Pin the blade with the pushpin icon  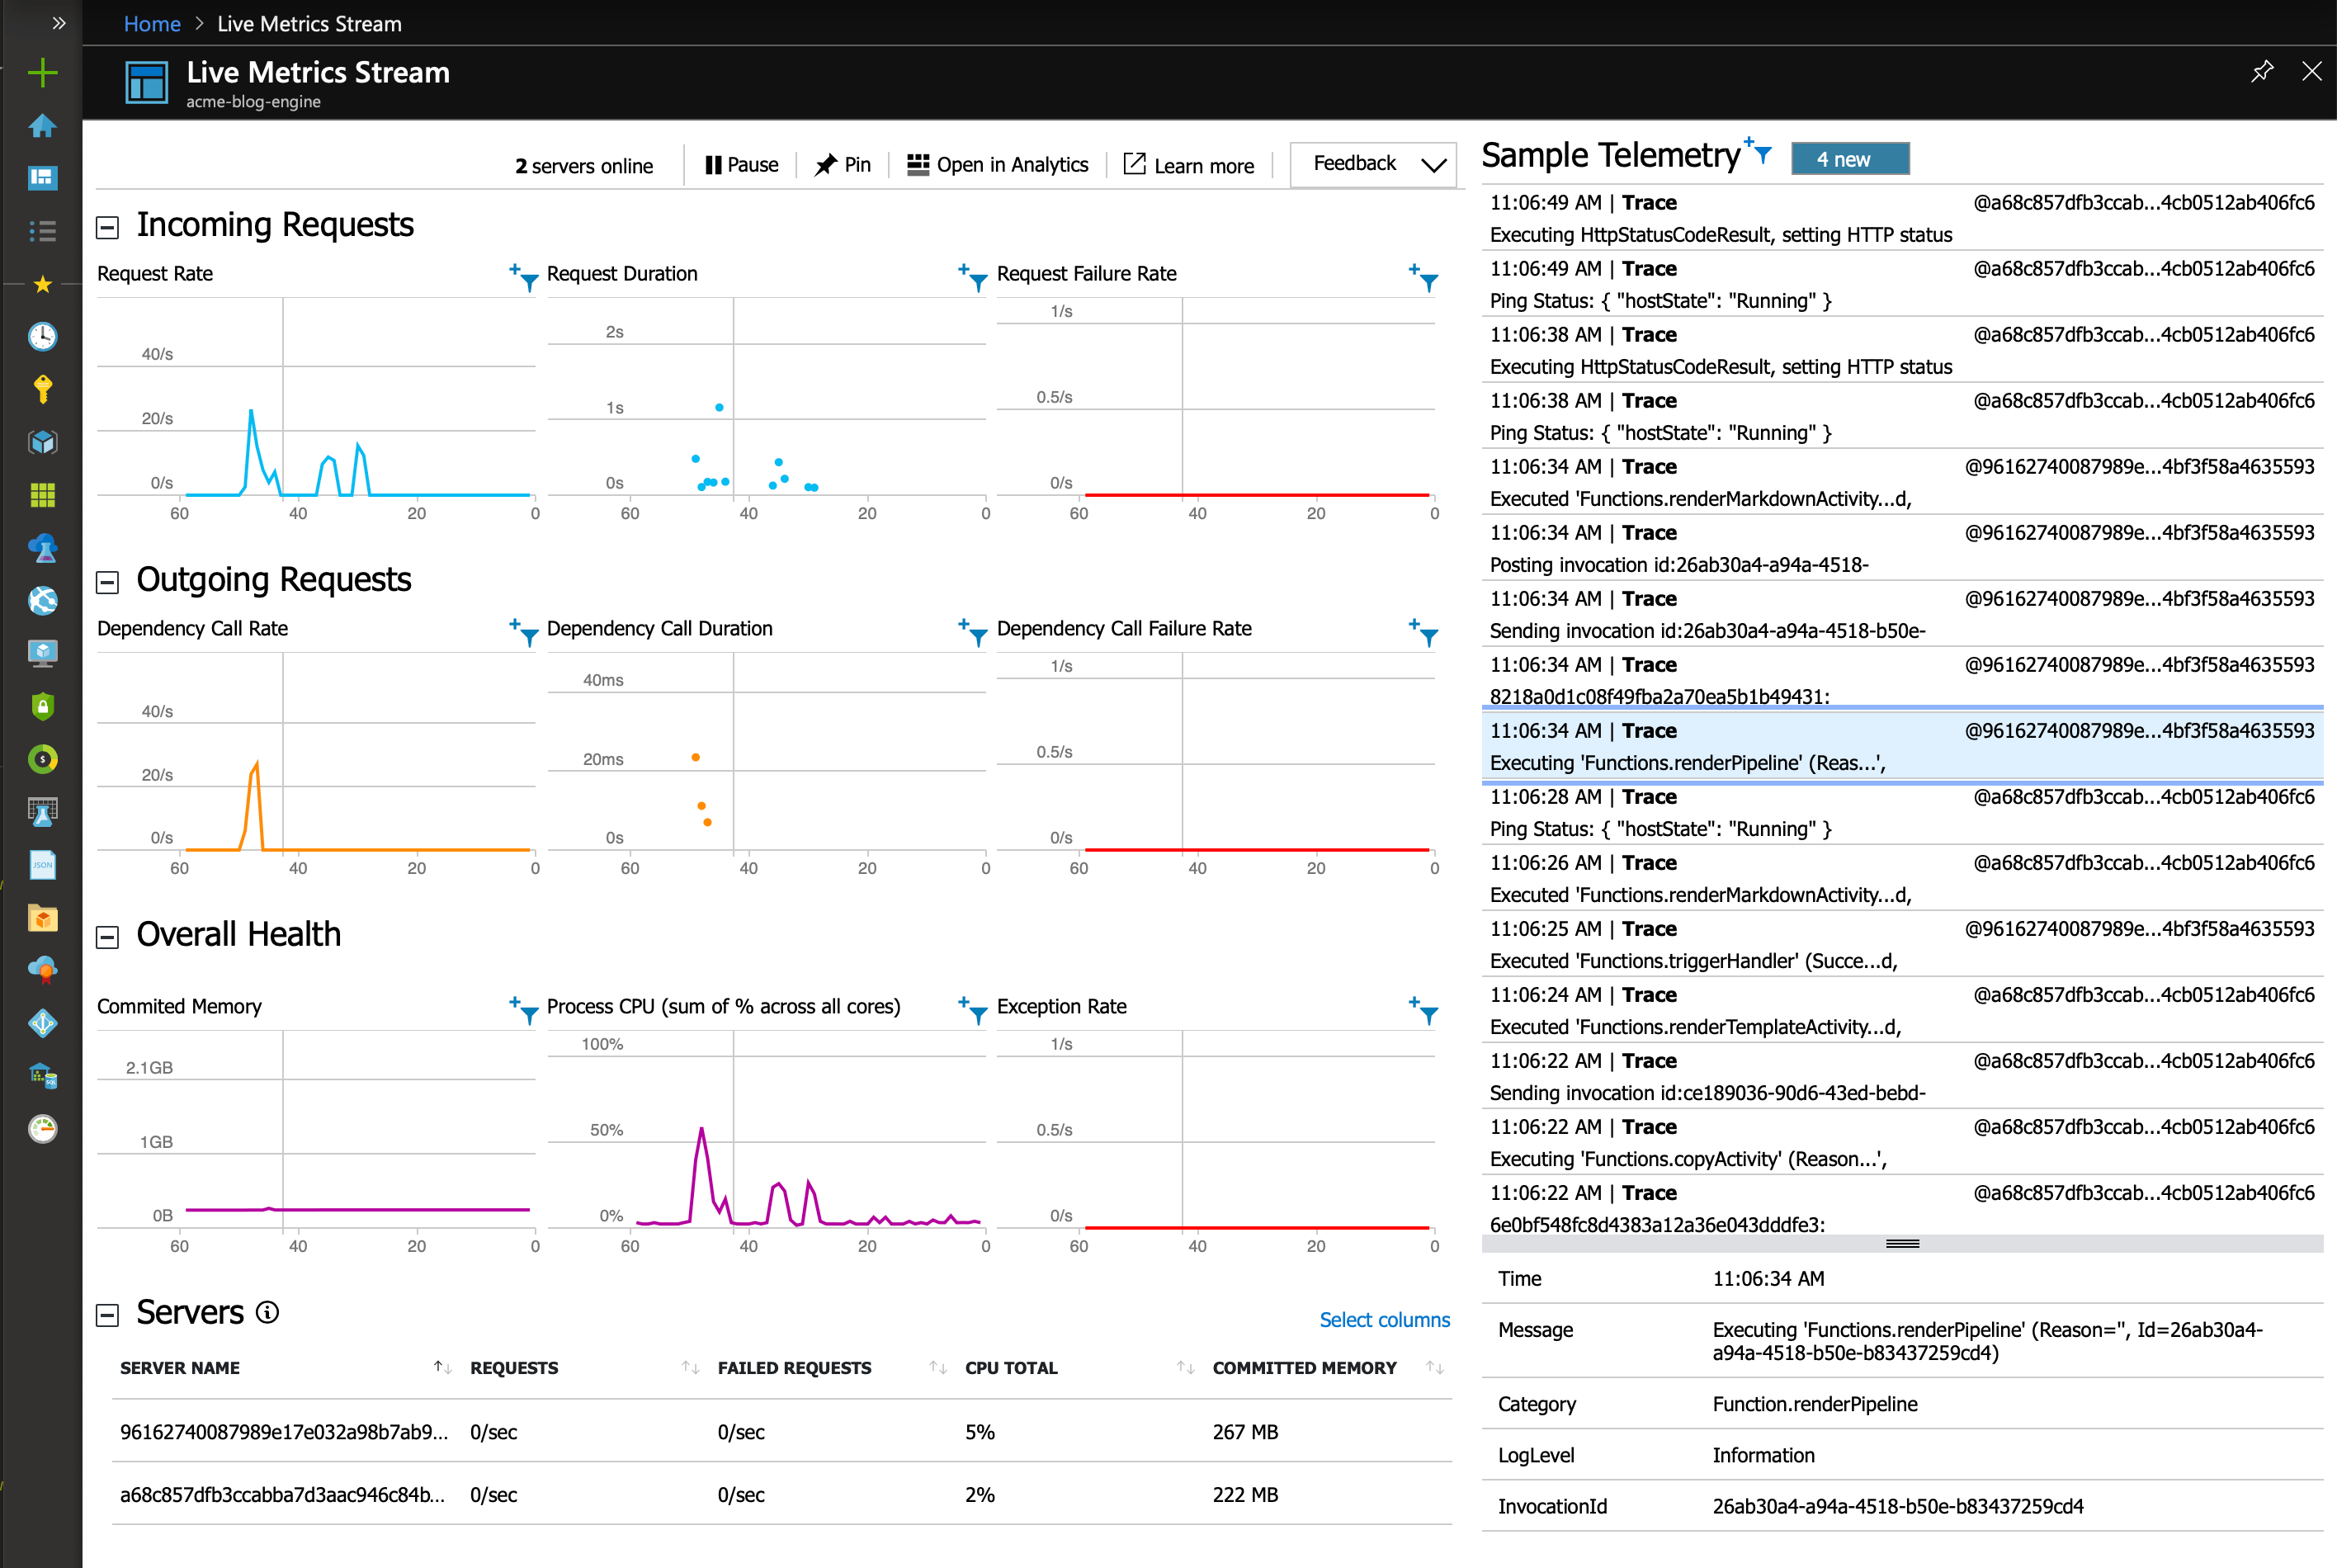[x=2261, y=72]
